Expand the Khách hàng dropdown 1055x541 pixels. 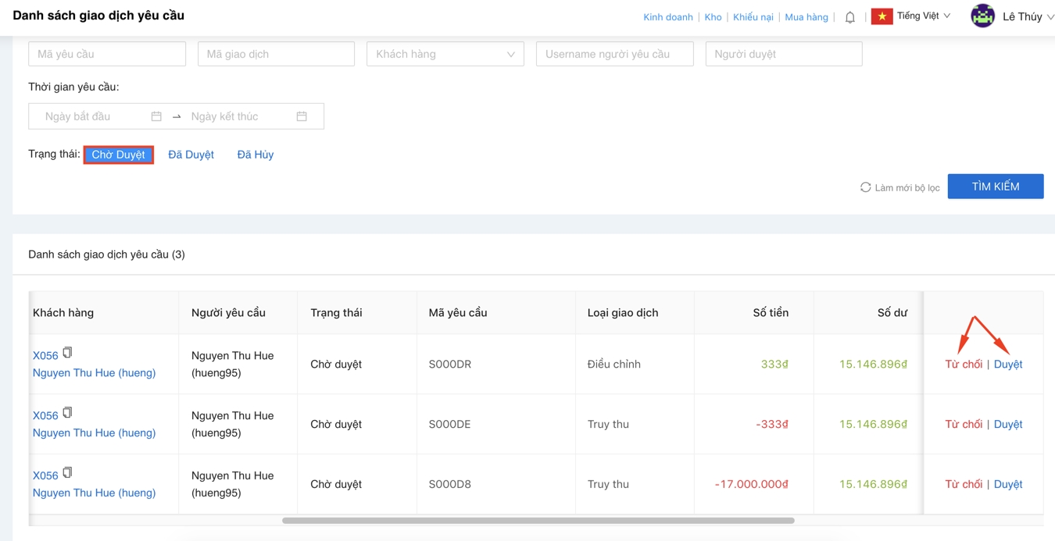click(445, 54)
